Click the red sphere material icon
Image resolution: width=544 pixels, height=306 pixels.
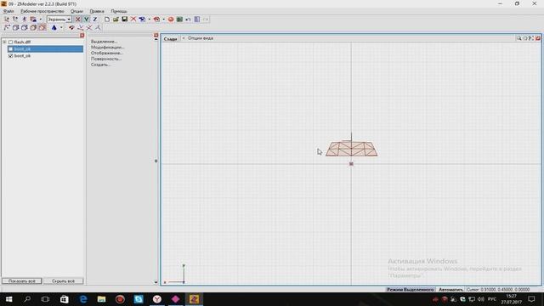click(x=171, y=20)
